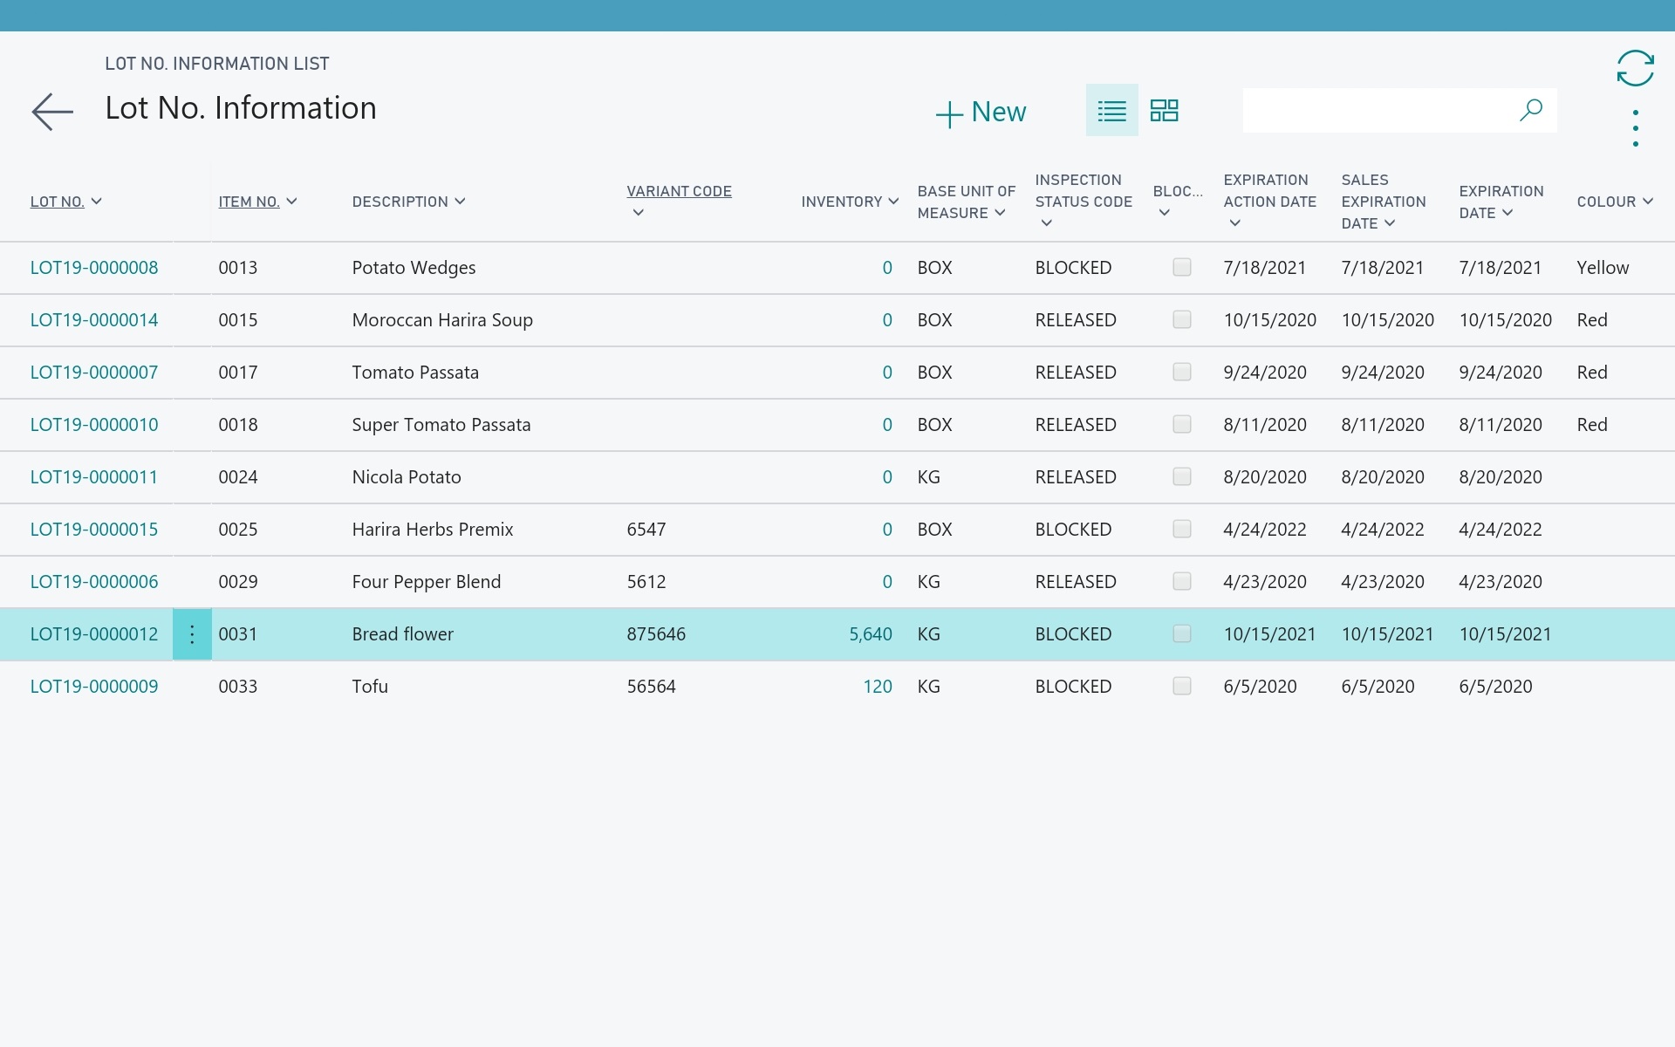Open the Inventory column dropdown
1675x1047 pixels.
pyautogui.click(x=893, y=202)
